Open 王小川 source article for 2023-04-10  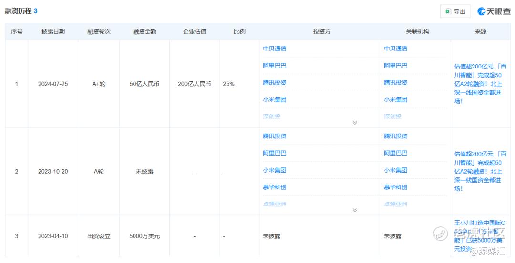point(480,236)
